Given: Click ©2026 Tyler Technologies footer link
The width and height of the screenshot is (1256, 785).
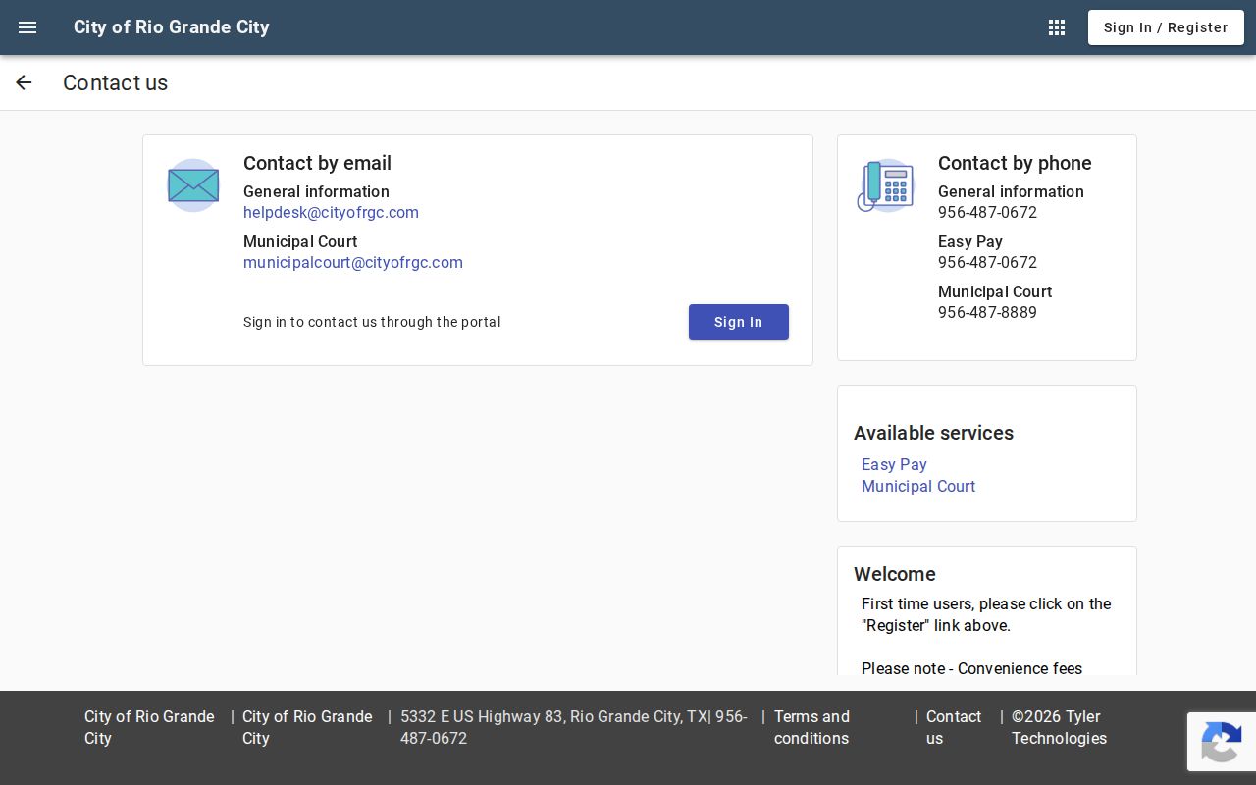Looking at the screenshot, I should pyautogui.click(x=1059, y=728).
